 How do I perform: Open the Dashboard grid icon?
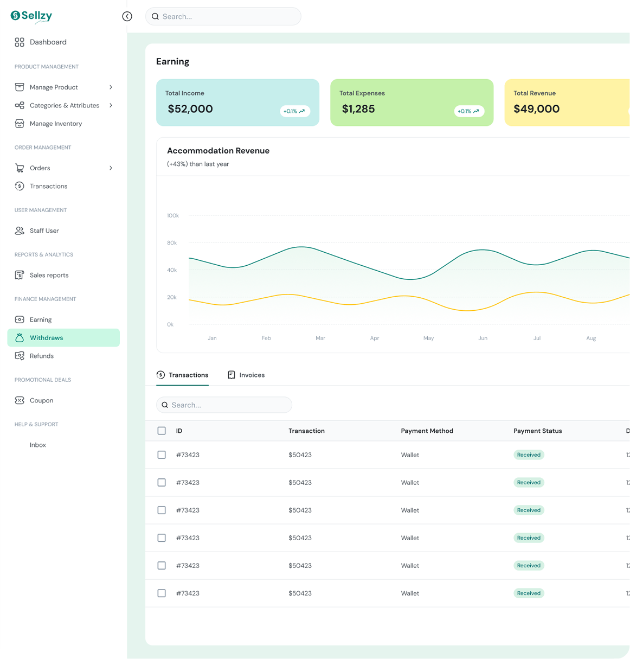(20, 42)
